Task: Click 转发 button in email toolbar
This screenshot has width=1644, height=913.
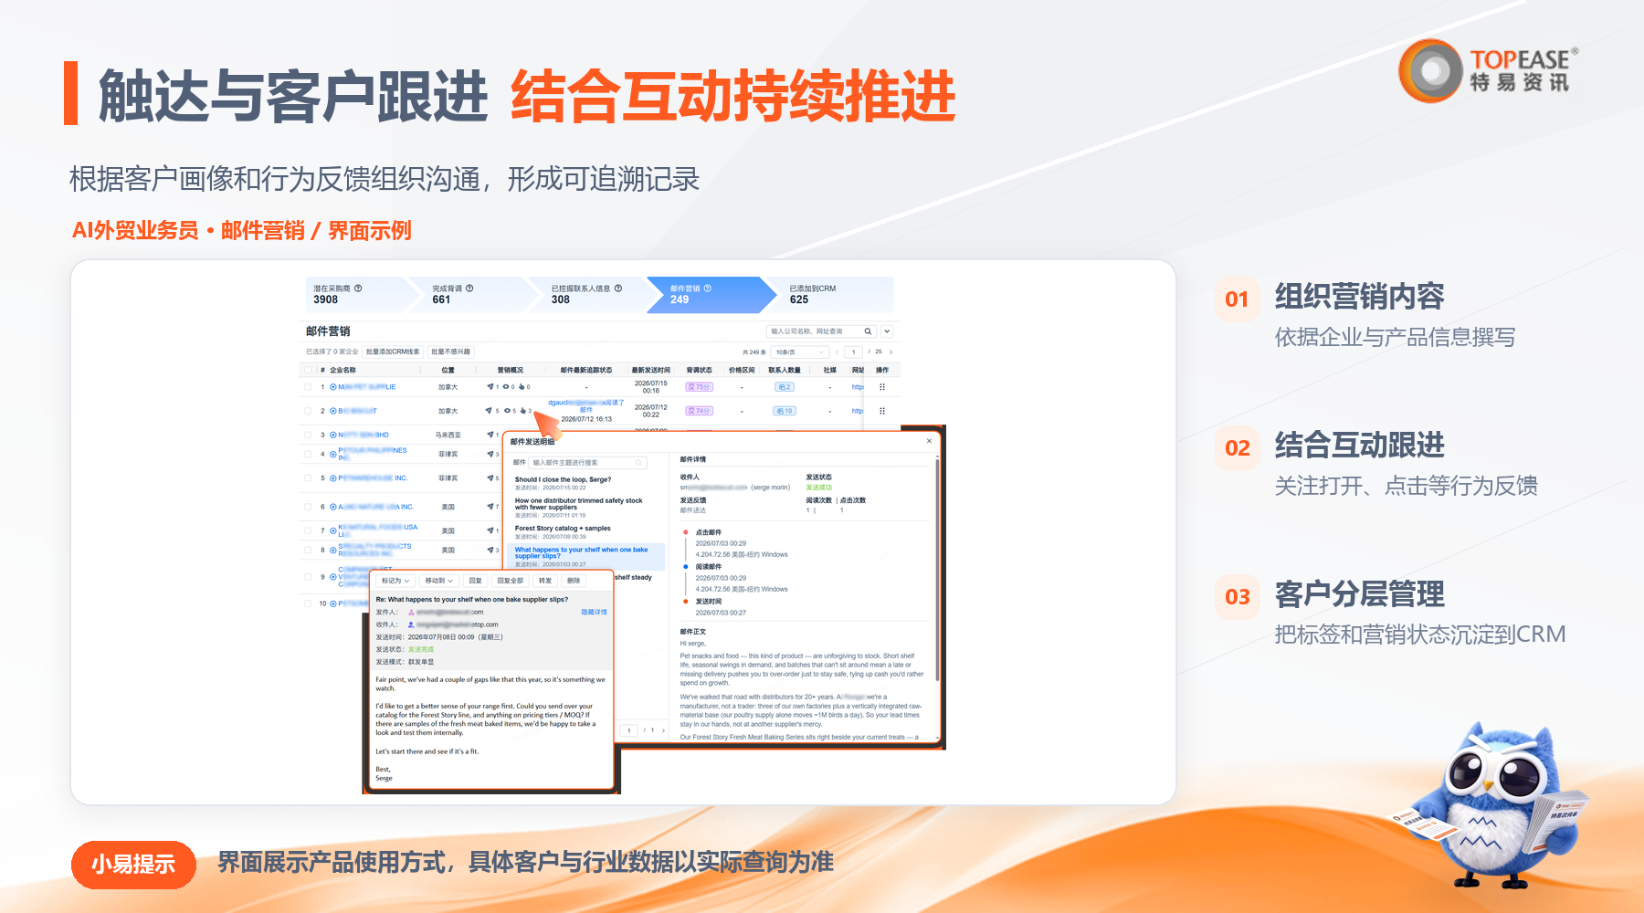Action: point(545,581)
